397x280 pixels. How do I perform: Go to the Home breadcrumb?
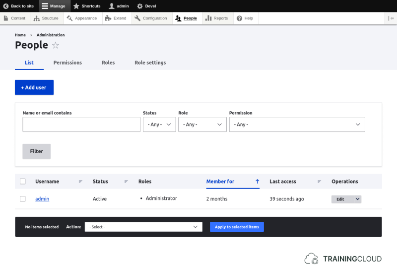(20, 35)
